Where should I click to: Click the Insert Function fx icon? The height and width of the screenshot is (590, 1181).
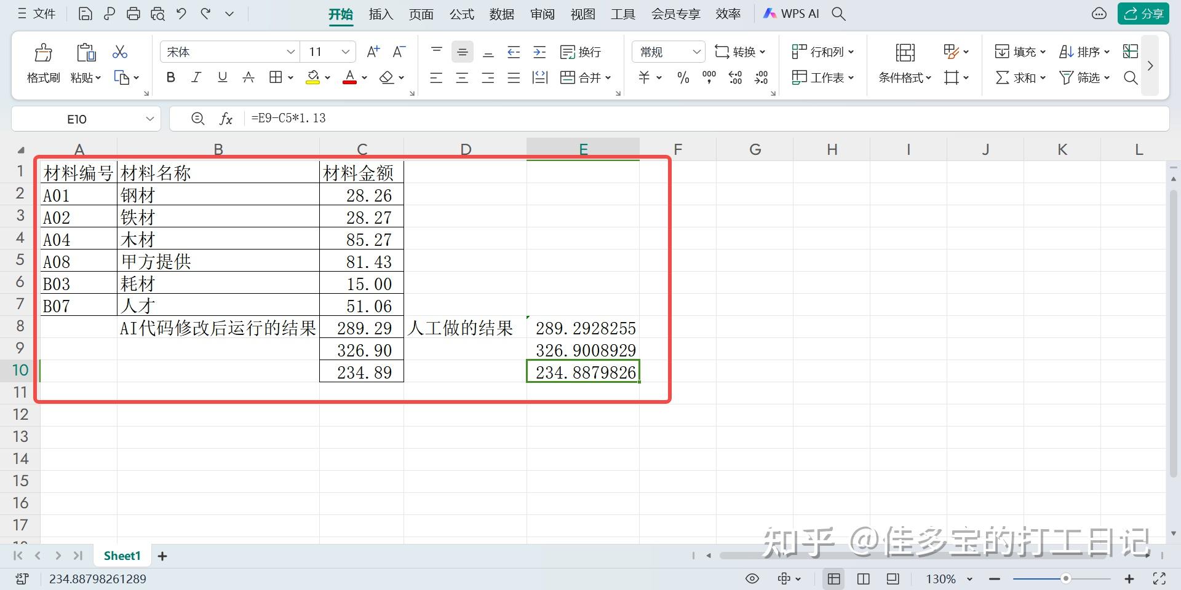click(226, 119)
